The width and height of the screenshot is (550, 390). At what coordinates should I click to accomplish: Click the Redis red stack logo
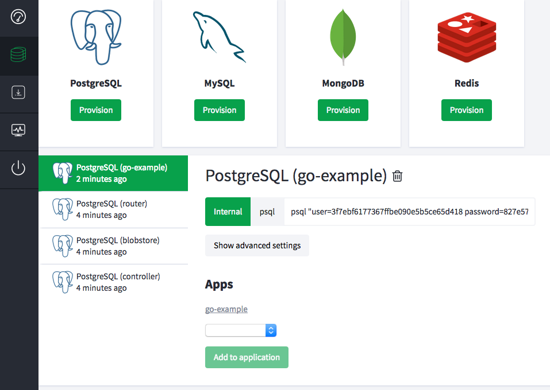[x=467, y=37]
